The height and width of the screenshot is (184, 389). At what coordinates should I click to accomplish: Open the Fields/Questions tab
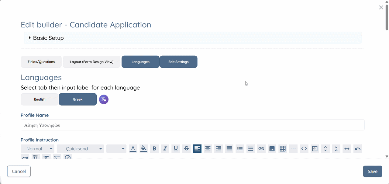(x=41, y=62)
